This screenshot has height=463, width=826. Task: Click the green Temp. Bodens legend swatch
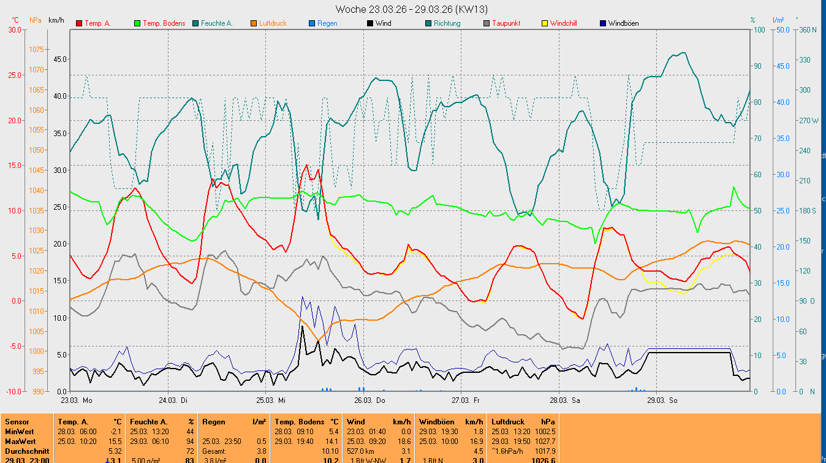tap(137, 23)
